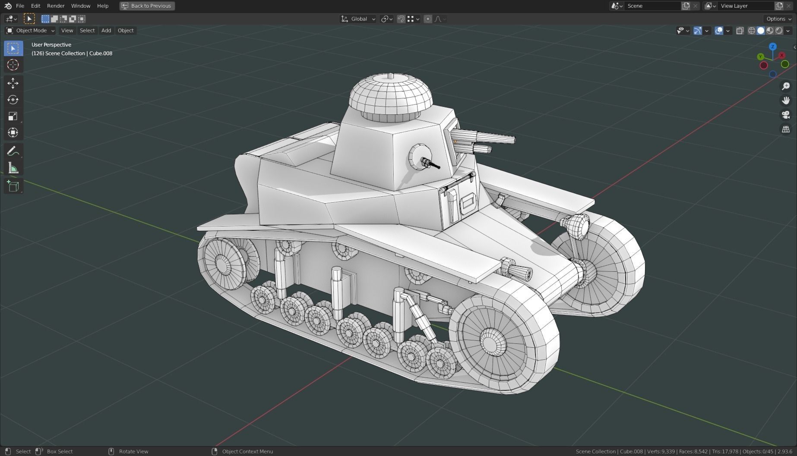Open the editor type dropdown
Image resolution: width=797 pixels, height=456 pixels.
tap(11, 19)
